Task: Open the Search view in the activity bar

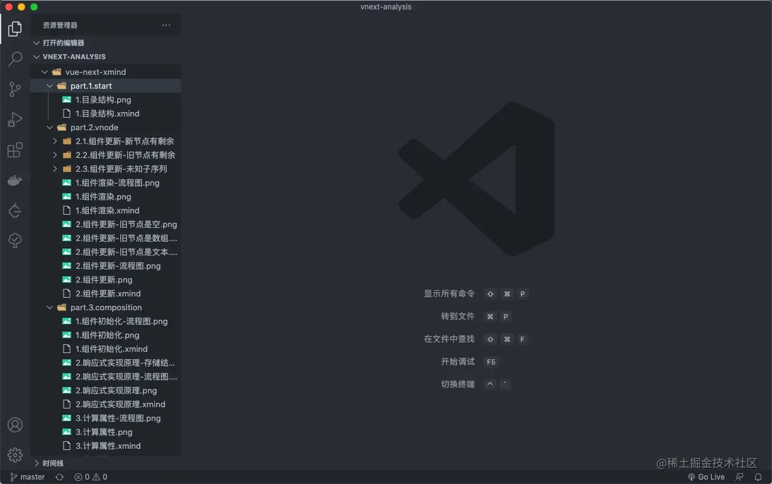Action: point(14,59)
